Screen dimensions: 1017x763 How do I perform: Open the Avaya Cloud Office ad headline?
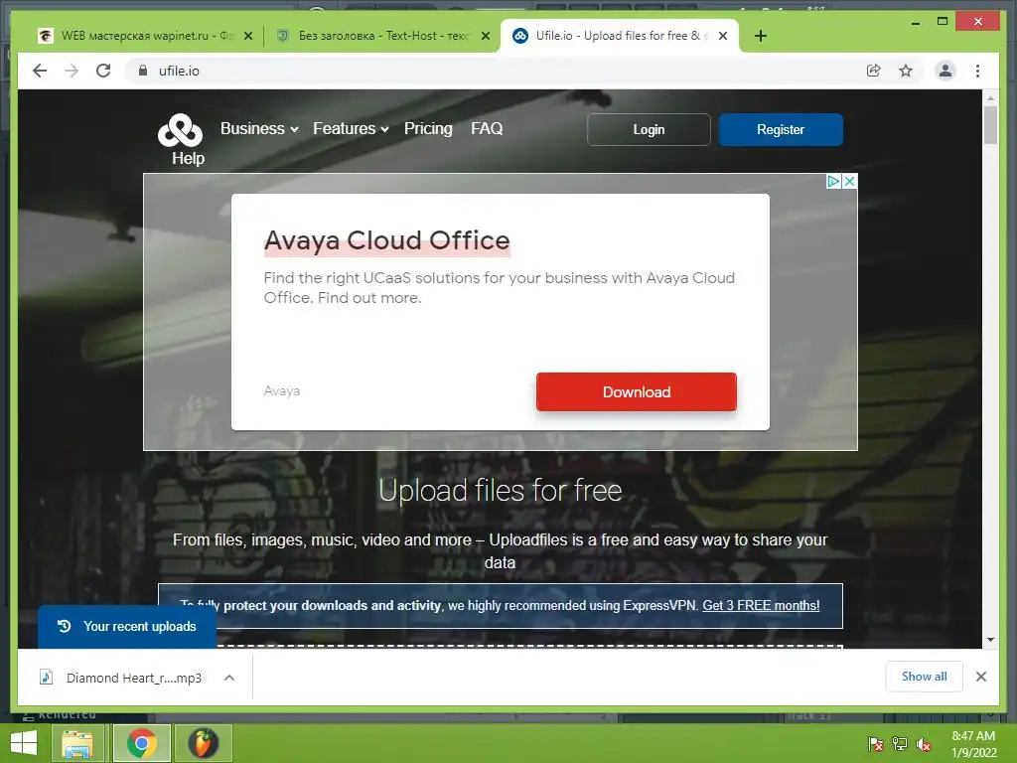386,240
